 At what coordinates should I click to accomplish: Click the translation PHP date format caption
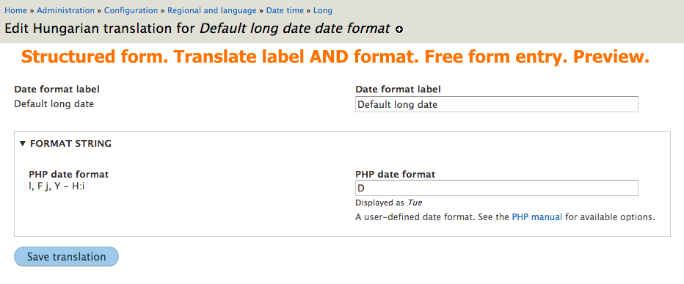click(x=396, y=175)
